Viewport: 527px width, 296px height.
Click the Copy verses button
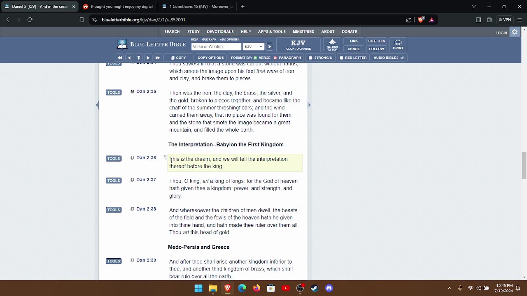click(179, 58)
